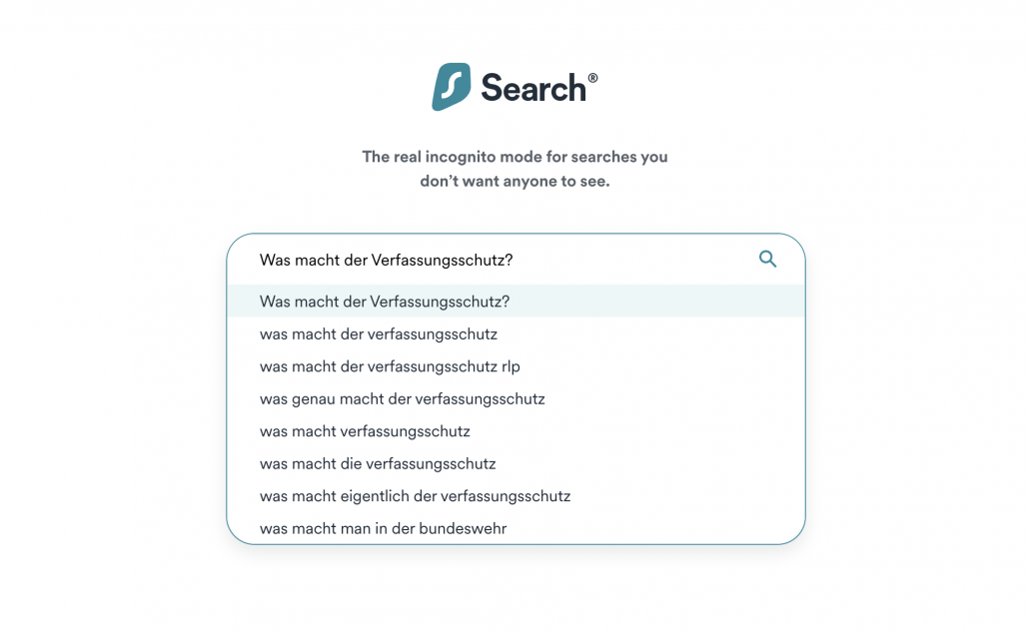
Task: Select the query text in the search box
Action: coord(386,258)
